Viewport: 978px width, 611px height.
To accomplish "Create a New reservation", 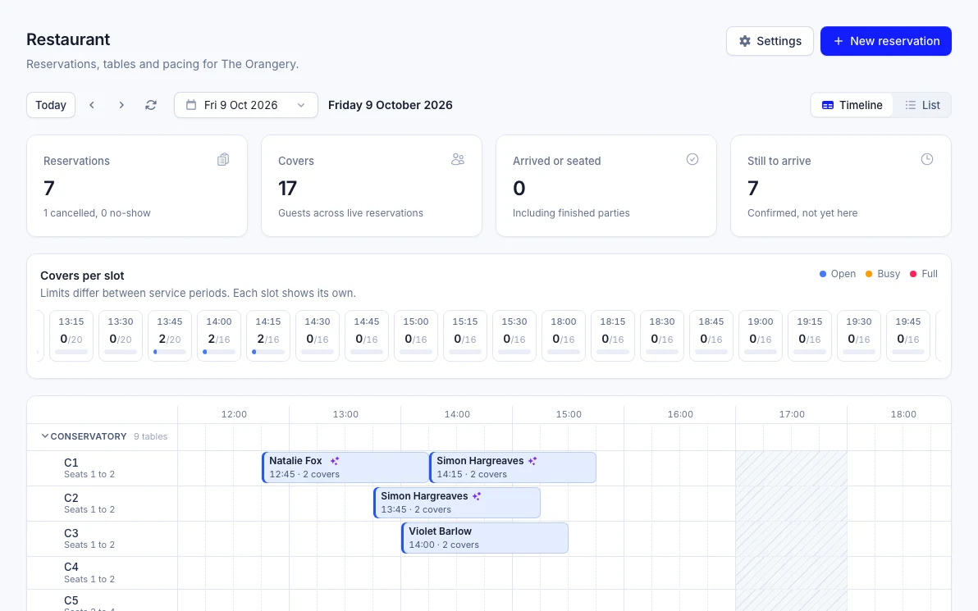I will (885, 41).
